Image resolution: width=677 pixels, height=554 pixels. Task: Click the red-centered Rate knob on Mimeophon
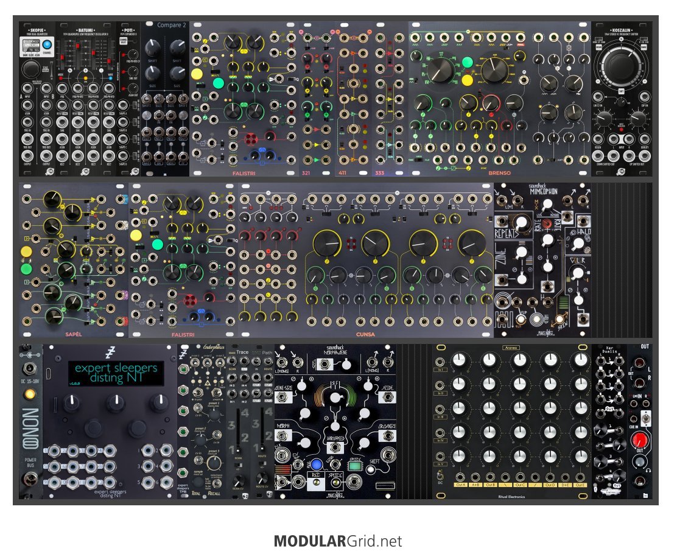(547, 223)
